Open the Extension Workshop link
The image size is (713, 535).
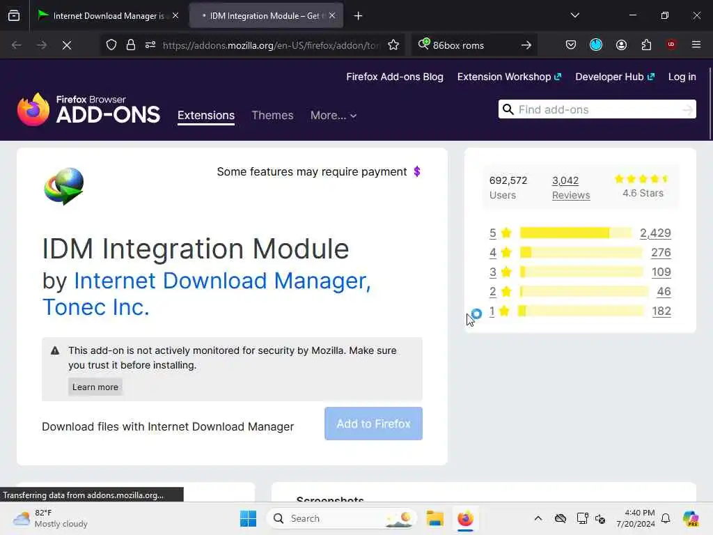(509, 77)
